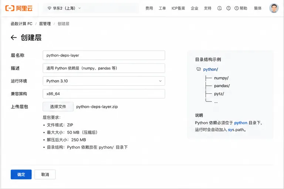
Task: Navigate to 层管理 breadcrumb link
Action: 45,24
